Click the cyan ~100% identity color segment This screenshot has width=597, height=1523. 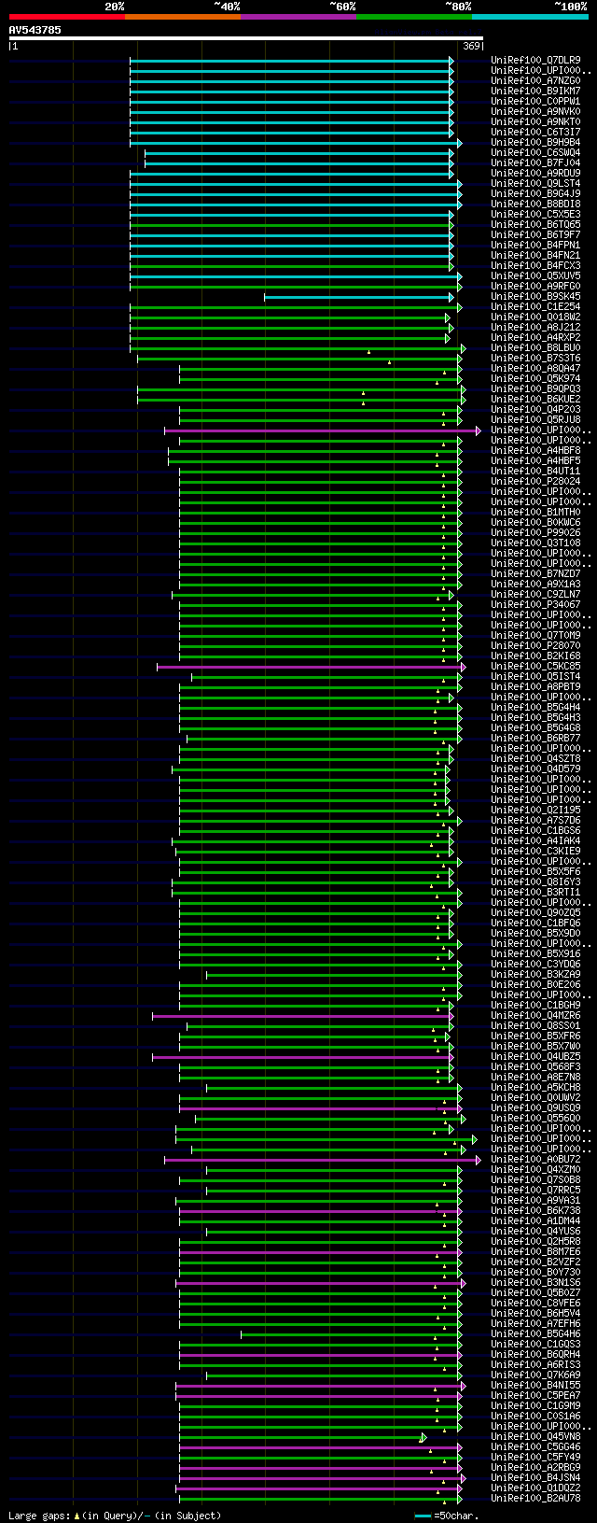pos(530,17)
